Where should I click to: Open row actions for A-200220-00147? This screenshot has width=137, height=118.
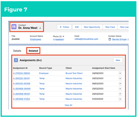120,78
